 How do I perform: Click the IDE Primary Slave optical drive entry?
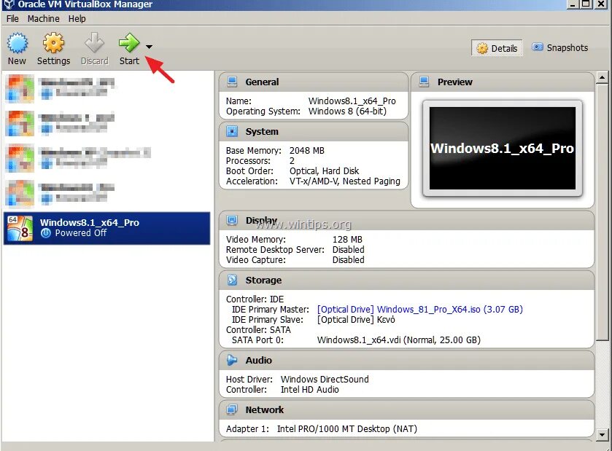[356, 320]
